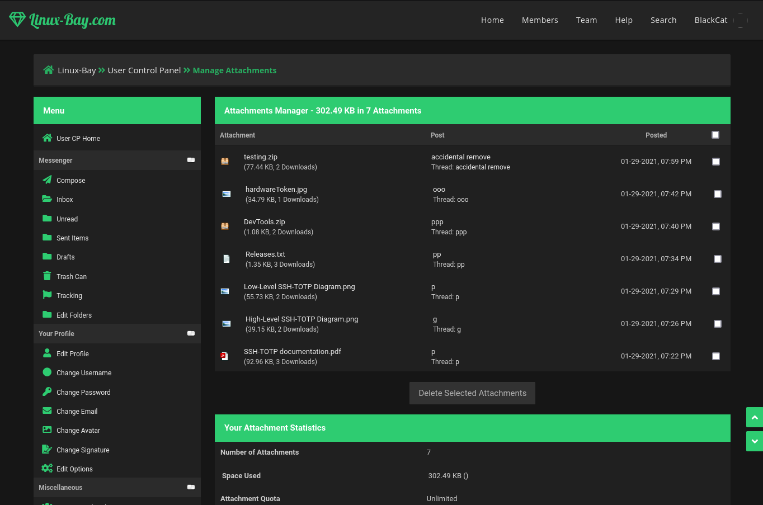Image resolution: width=763 pixels, height=505 pixels.
Task: Collapse the Miscellaneous section
Action: pos(191,487)
